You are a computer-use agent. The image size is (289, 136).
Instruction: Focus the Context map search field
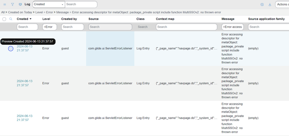(186, 27)
